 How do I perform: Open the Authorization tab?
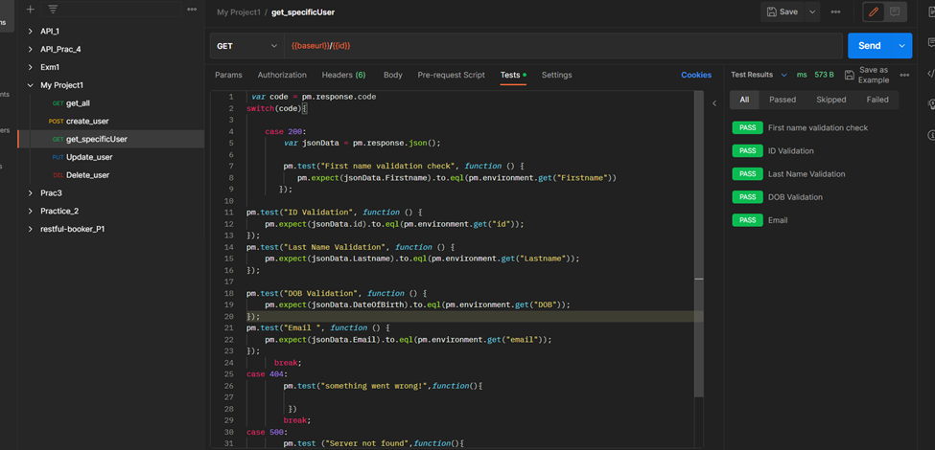pyautogui.click(x=282, y=75)
